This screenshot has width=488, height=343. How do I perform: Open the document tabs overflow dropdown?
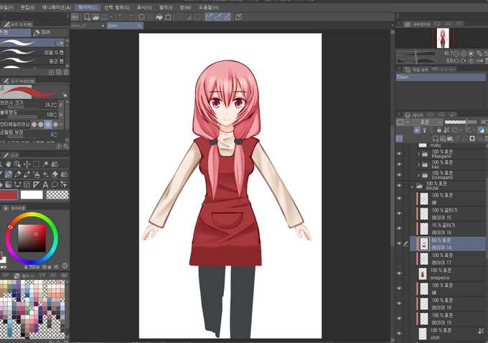[x=392, y=26]
